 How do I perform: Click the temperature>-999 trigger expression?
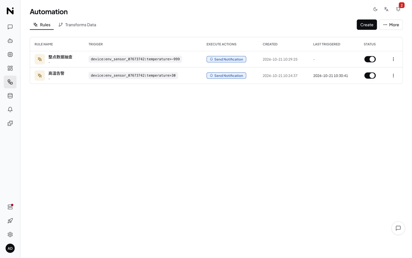135,59
